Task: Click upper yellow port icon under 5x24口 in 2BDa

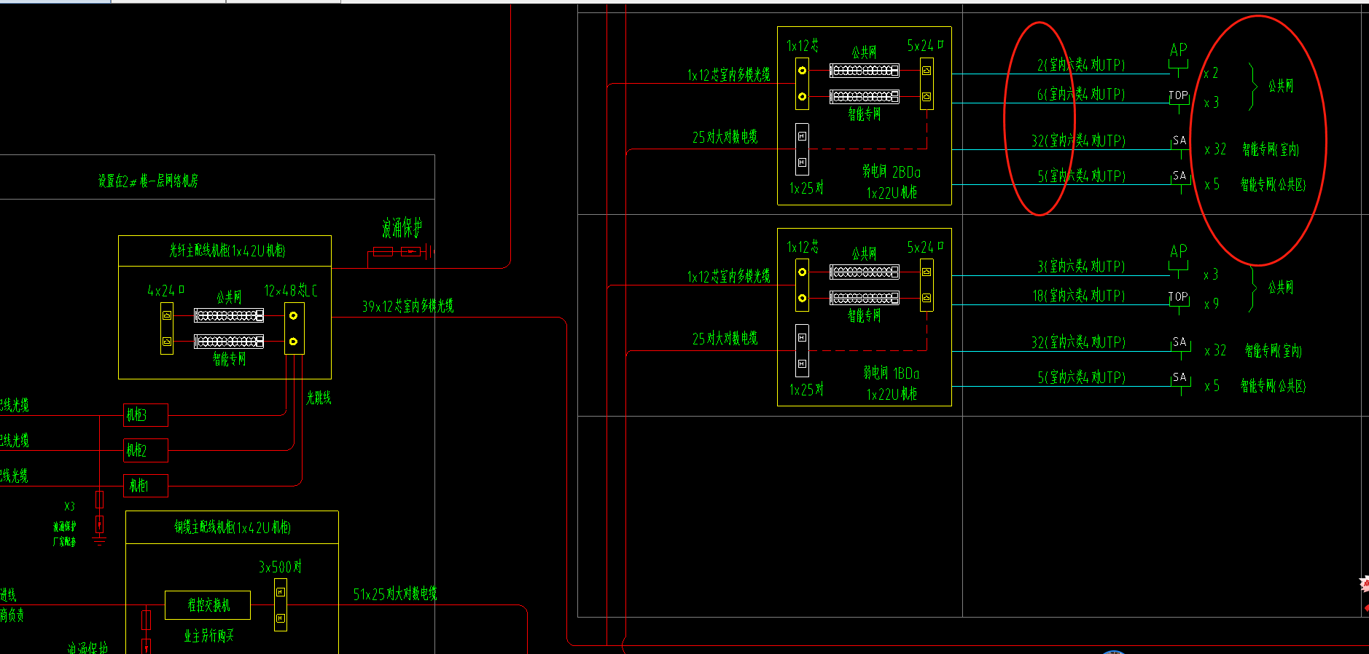Action: [927, 71]
